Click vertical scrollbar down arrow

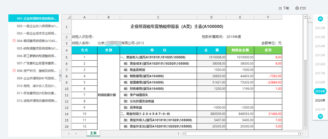(x=305, y=128)
